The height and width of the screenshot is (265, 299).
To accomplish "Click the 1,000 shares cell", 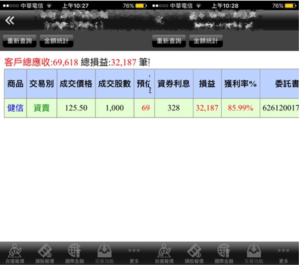I will [x=114, y=108].
